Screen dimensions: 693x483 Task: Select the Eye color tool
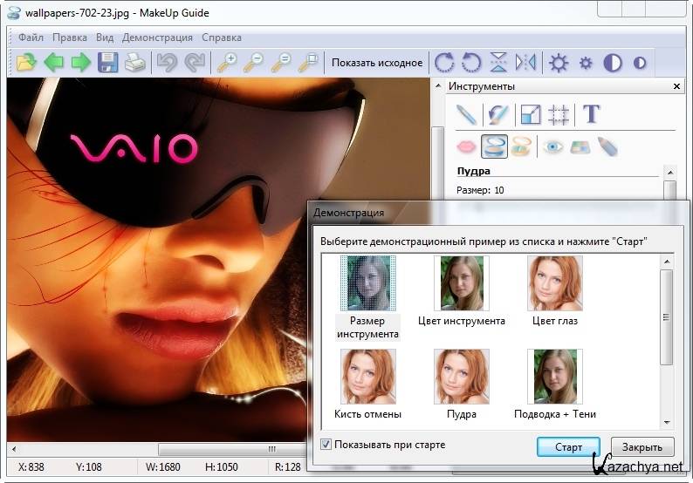pos(552,146)
